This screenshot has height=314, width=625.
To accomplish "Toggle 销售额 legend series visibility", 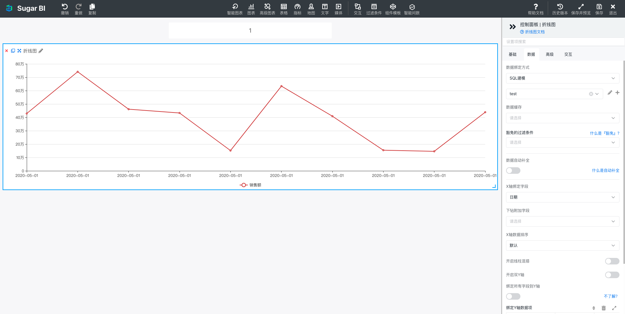I will (x=250, y=185).
